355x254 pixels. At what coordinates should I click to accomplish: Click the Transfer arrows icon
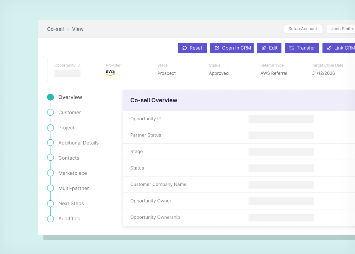292,48
